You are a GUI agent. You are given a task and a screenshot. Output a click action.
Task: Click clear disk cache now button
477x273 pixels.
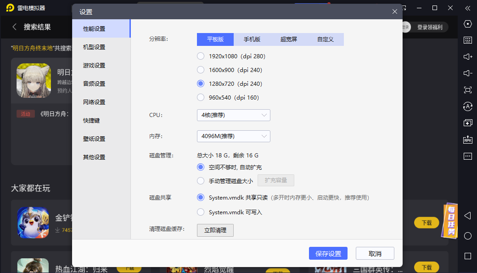click(x=215, y=230)
